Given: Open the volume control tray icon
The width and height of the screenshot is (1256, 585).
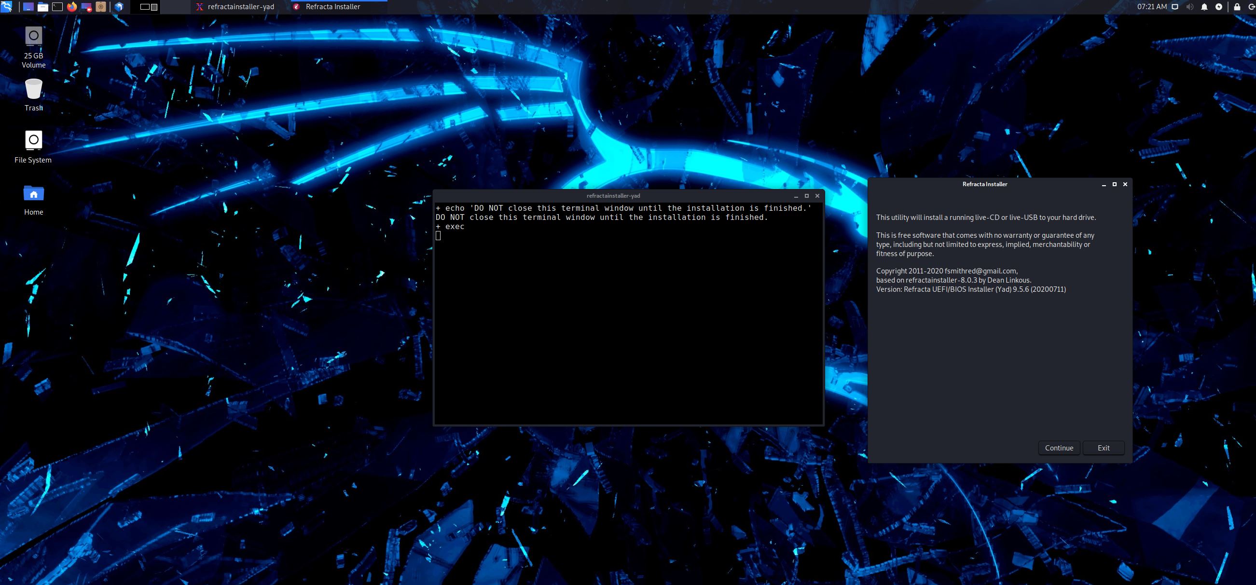Looking at the screenshot, I should pos(1189,6).
